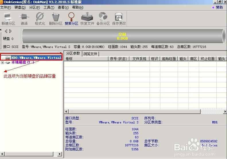Click the 保存更改 (save changes) toolbar icon
227x159 pixels.
point(119,19)
